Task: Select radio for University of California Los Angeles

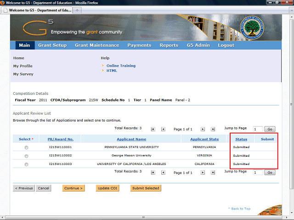Action: (26, 164)
